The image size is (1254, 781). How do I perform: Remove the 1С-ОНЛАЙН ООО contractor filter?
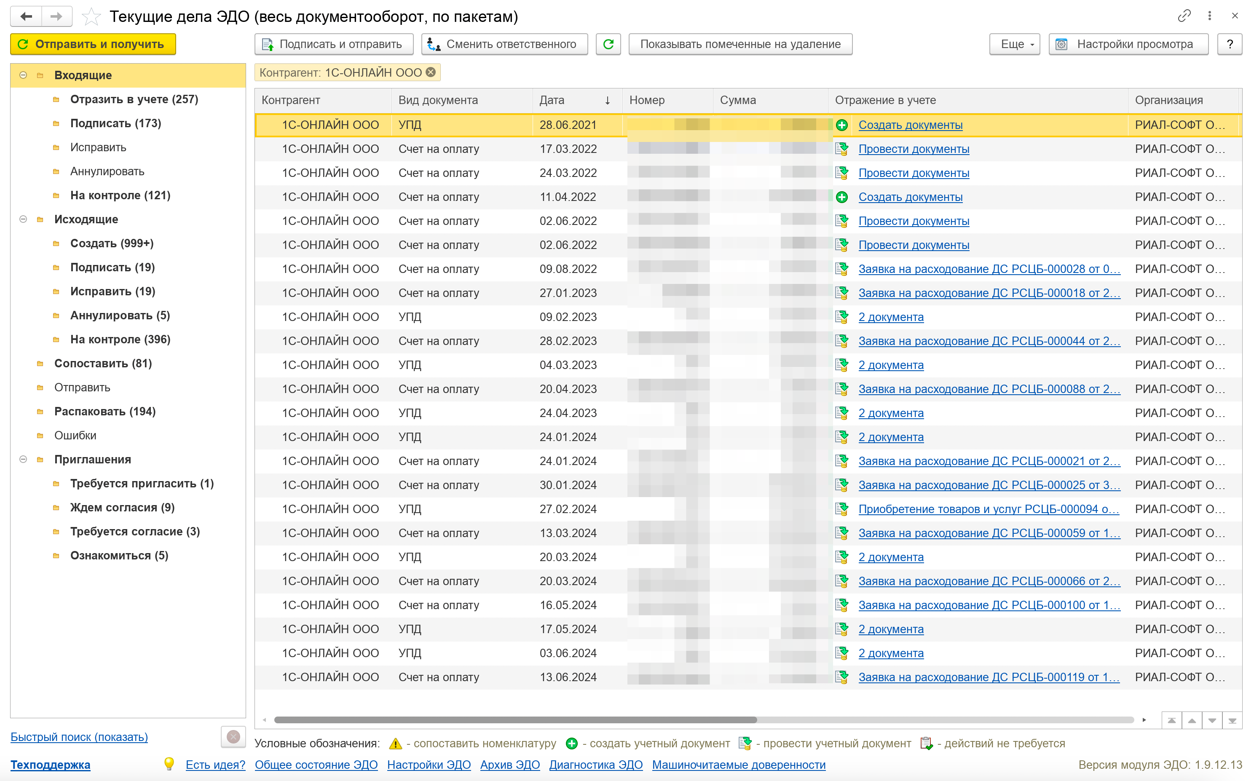click(430, 72)
